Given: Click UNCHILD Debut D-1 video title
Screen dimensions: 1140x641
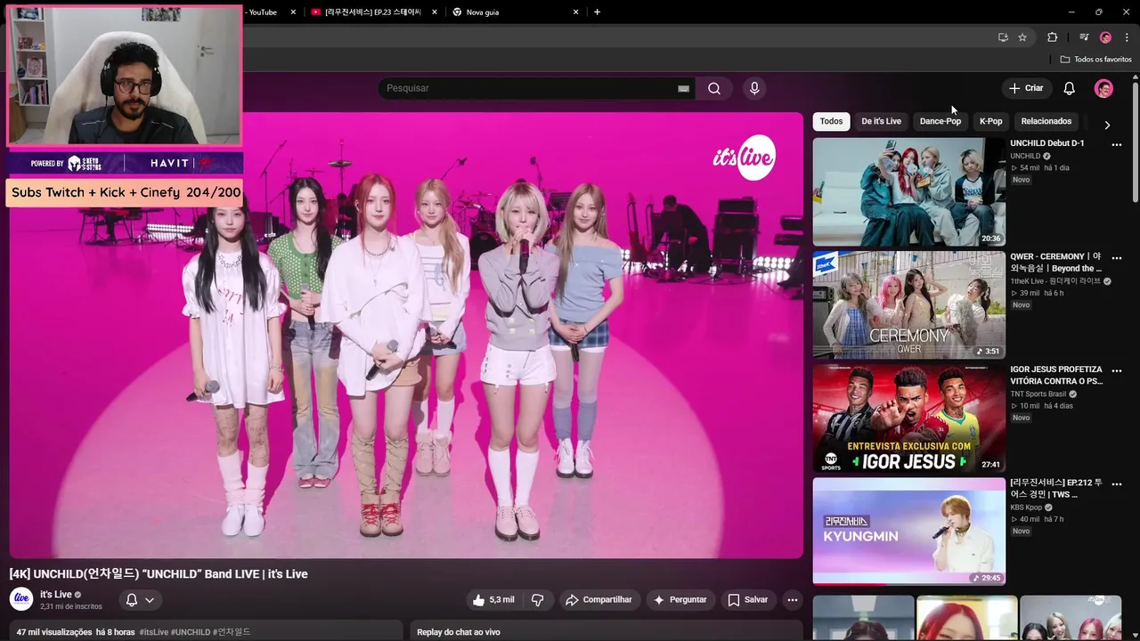Looking at the screenshot, I should tap(1046, 143).
